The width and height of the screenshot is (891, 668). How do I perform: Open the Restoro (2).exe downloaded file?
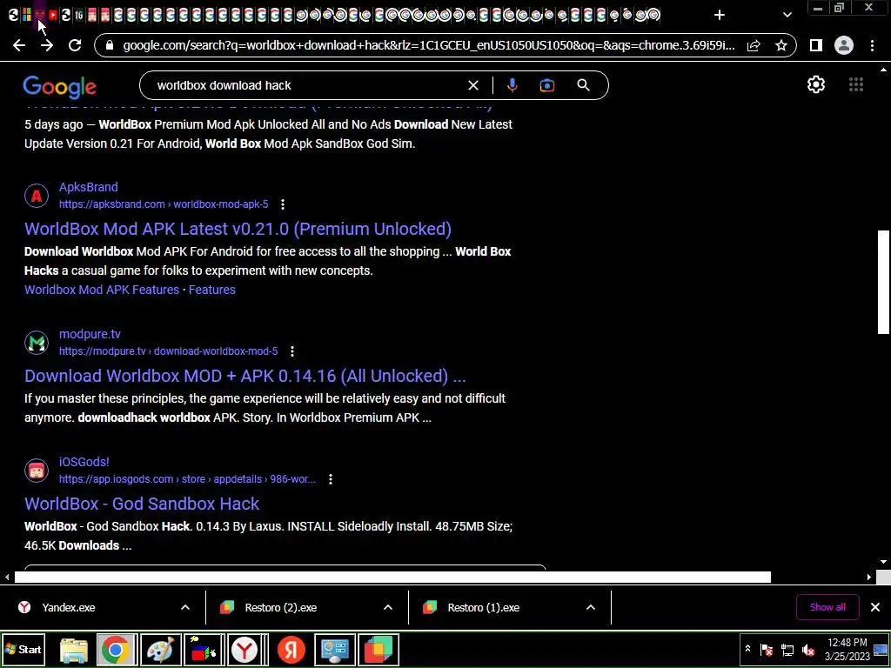pos(281,607)
